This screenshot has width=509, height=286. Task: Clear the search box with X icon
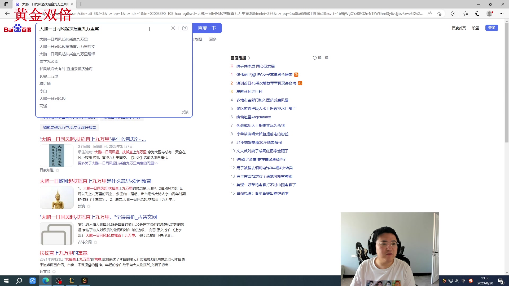173,28
